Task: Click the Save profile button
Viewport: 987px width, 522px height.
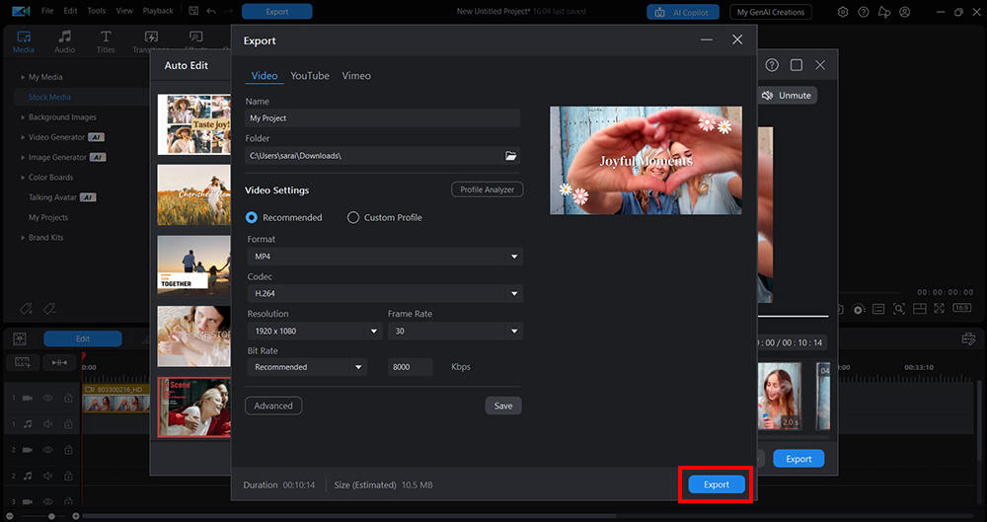Action: pyautogui.click(x=503, y=406)
